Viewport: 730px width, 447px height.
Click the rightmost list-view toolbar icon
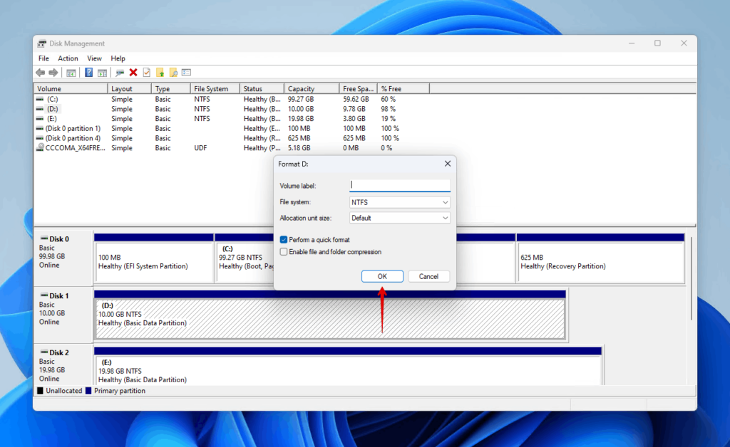(x=187, y=72)
